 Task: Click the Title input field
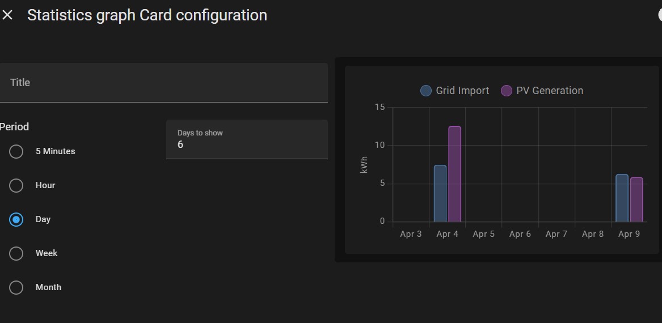(x=163, y=83)
